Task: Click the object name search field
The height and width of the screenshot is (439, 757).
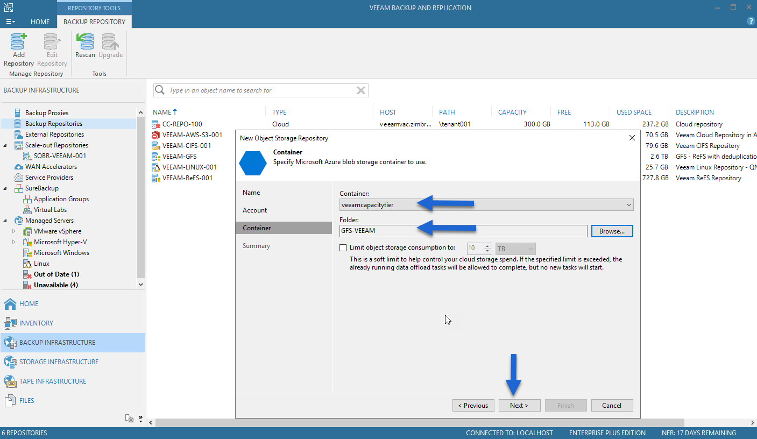Action: [x=260, y=90]
